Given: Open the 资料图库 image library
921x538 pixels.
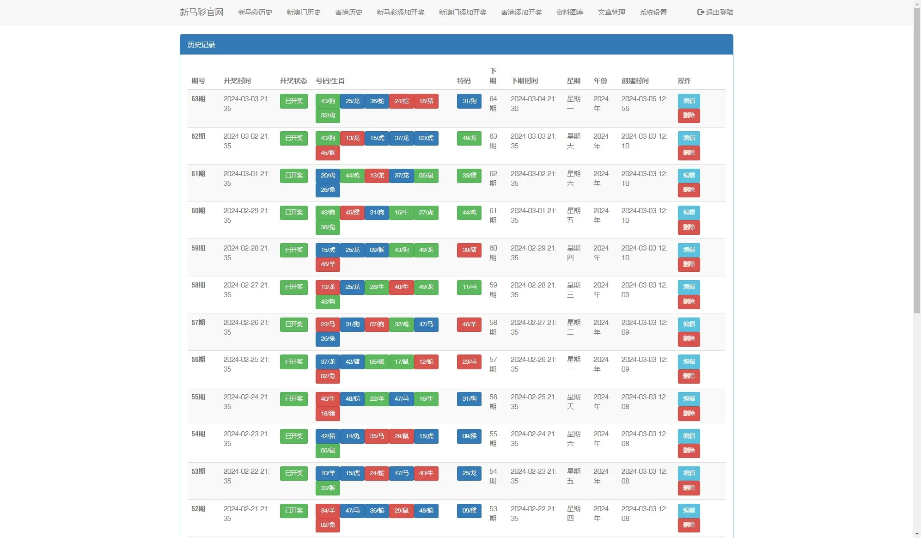Looking at the screenshot, I should point(570,12).
